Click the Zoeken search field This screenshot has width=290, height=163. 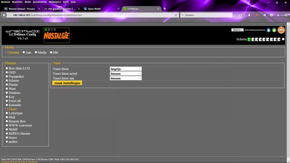(x=206, y=15)
